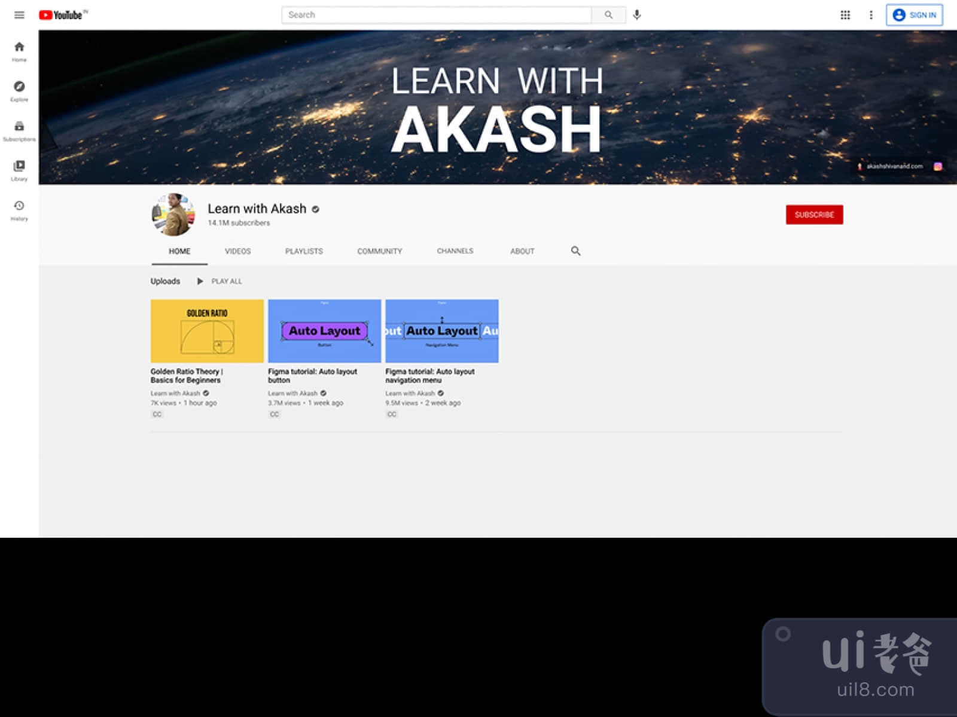The width and height of the screenshot is (957, 717).
Task: Open the Golden Ratio Theory video thumbnail
Action: coord(206,330)
